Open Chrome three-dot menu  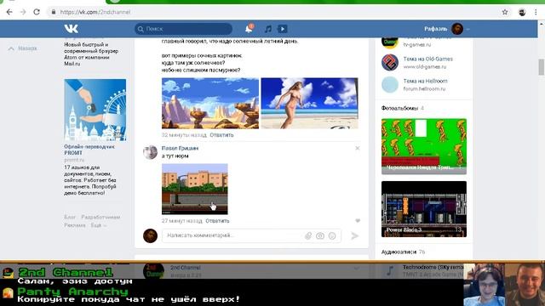(536, 12)
